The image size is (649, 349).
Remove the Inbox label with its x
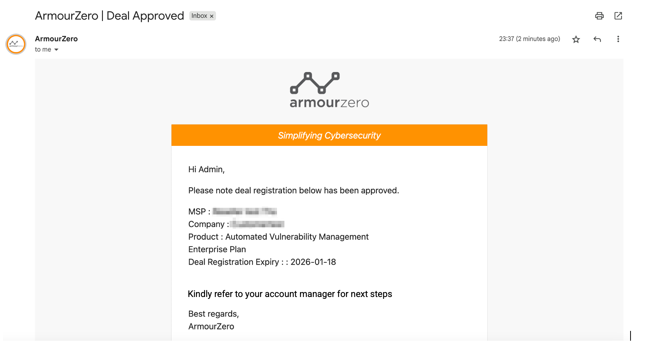click(x=212, y=16)
